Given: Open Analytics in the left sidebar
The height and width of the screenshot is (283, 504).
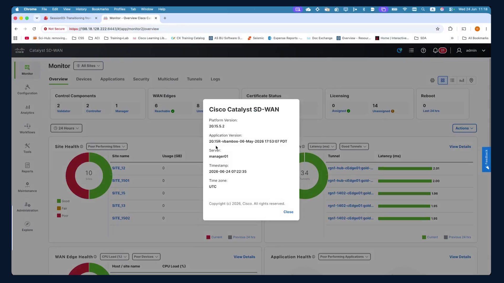Looking at the screenshot, I should pyautogui.click(x=27, y=109).
